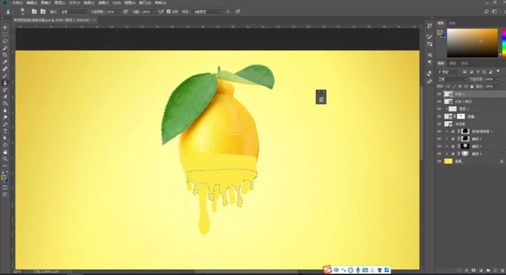Open Brush Settings panel from options bar
This screenshot has height=275, width=506.
(x=34, y=11)
